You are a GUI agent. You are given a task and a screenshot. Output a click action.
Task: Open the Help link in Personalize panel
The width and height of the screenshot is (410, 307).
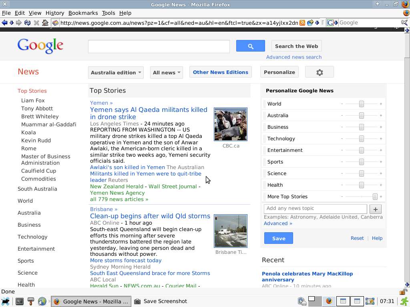(x=377, y=238)
